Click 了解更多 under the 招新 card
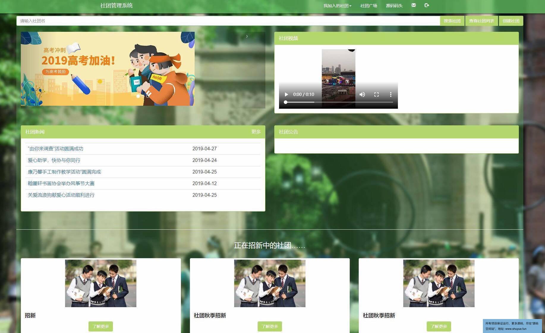Viewport: 545px width, 333px height. (100, 326)
